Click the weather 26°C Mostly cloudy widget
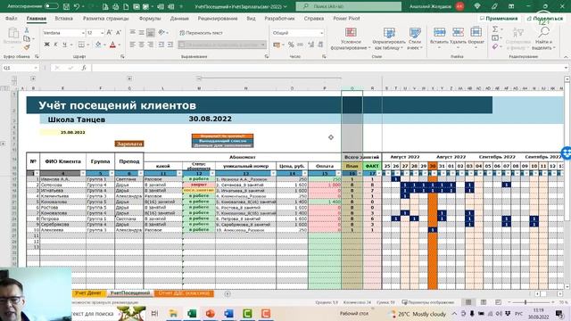Viewport: 571px width, 321px height. tap(417, 314)
